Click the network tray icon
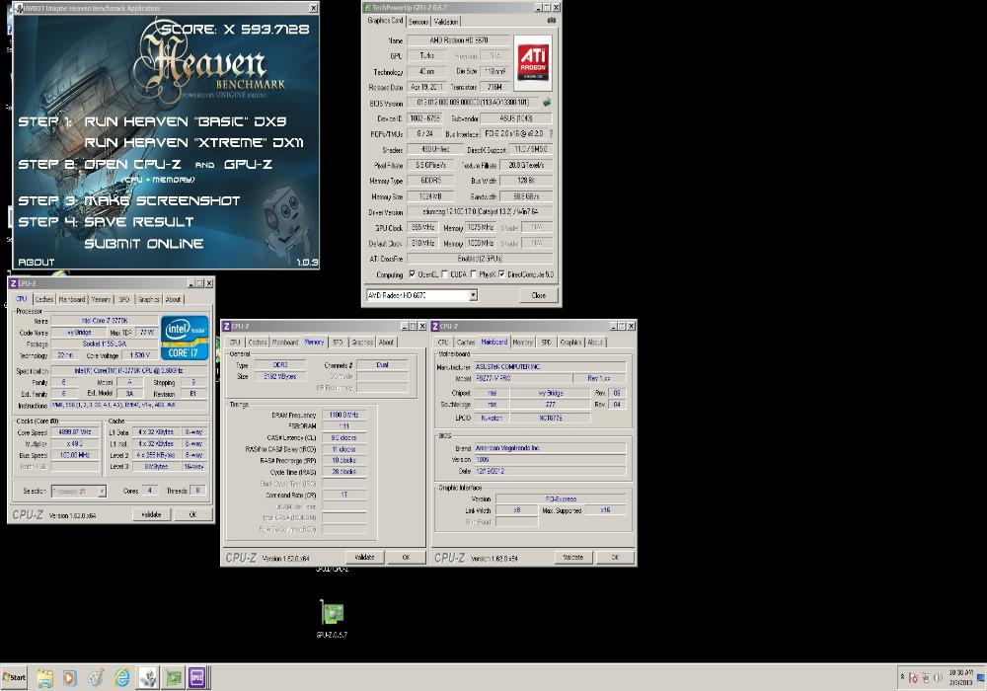The image size is (987, 691). (x=926, y=678)
